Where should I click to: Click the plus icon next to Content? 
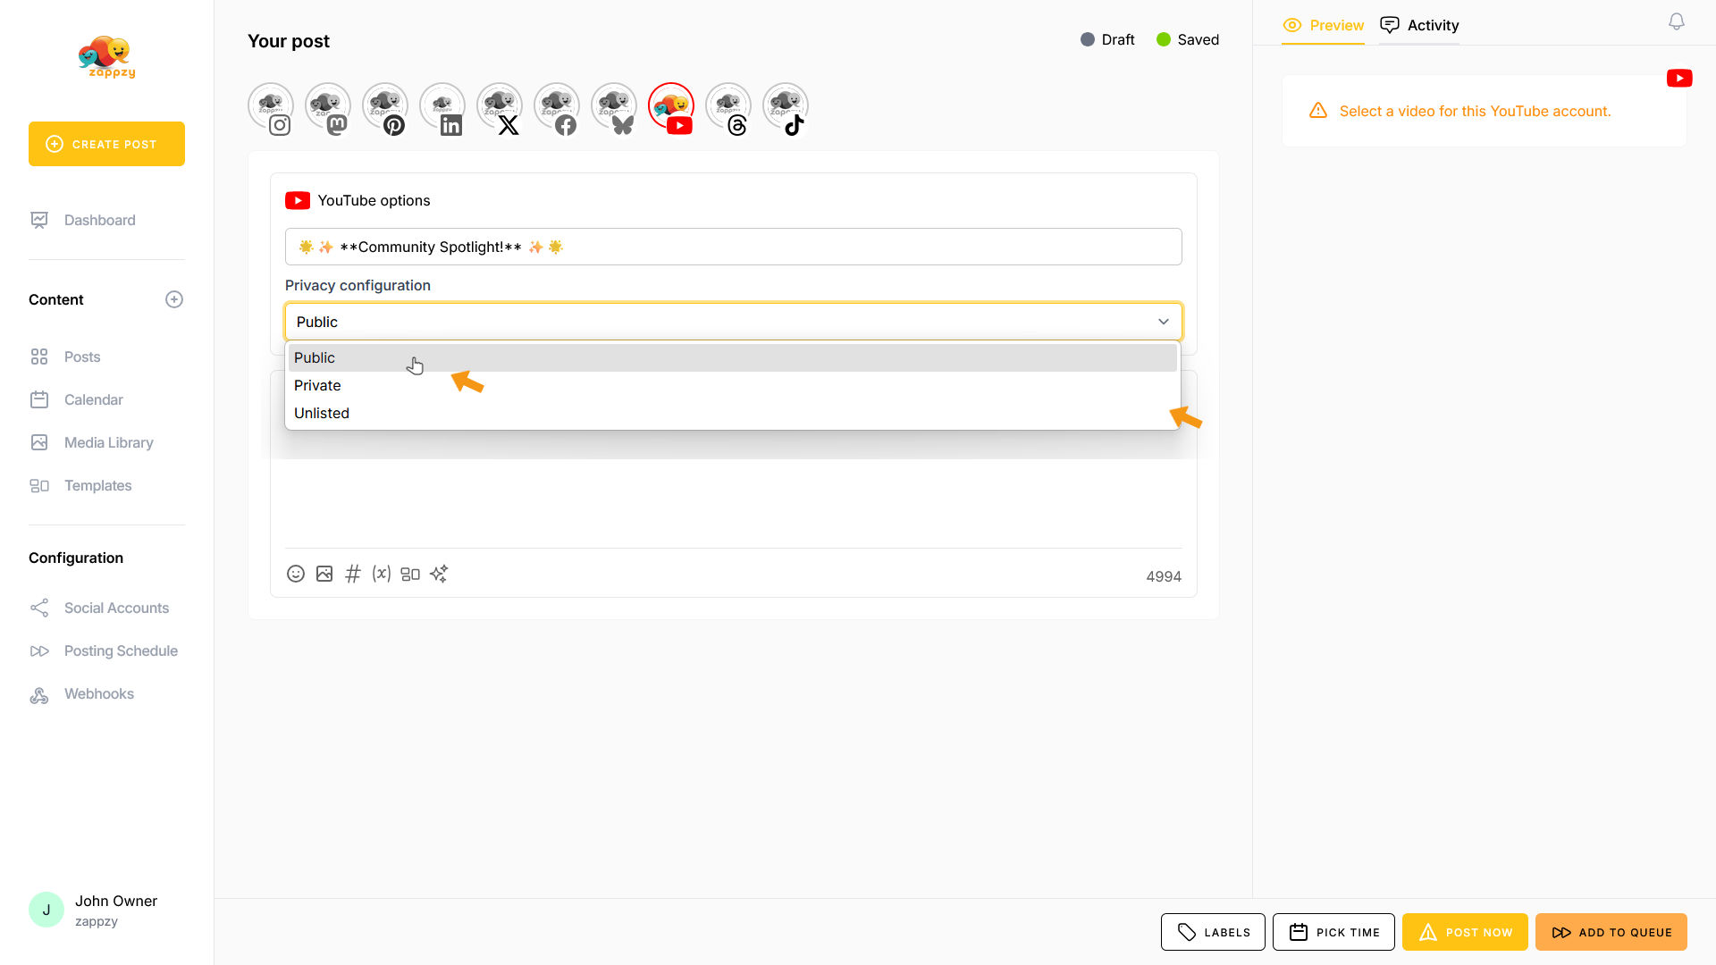coord(174,299)
